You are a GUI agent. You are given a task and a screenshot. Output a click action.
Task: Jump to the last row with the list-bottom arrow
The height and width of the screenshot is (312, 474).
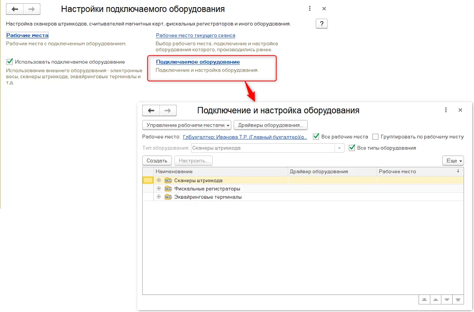[458, 300]
